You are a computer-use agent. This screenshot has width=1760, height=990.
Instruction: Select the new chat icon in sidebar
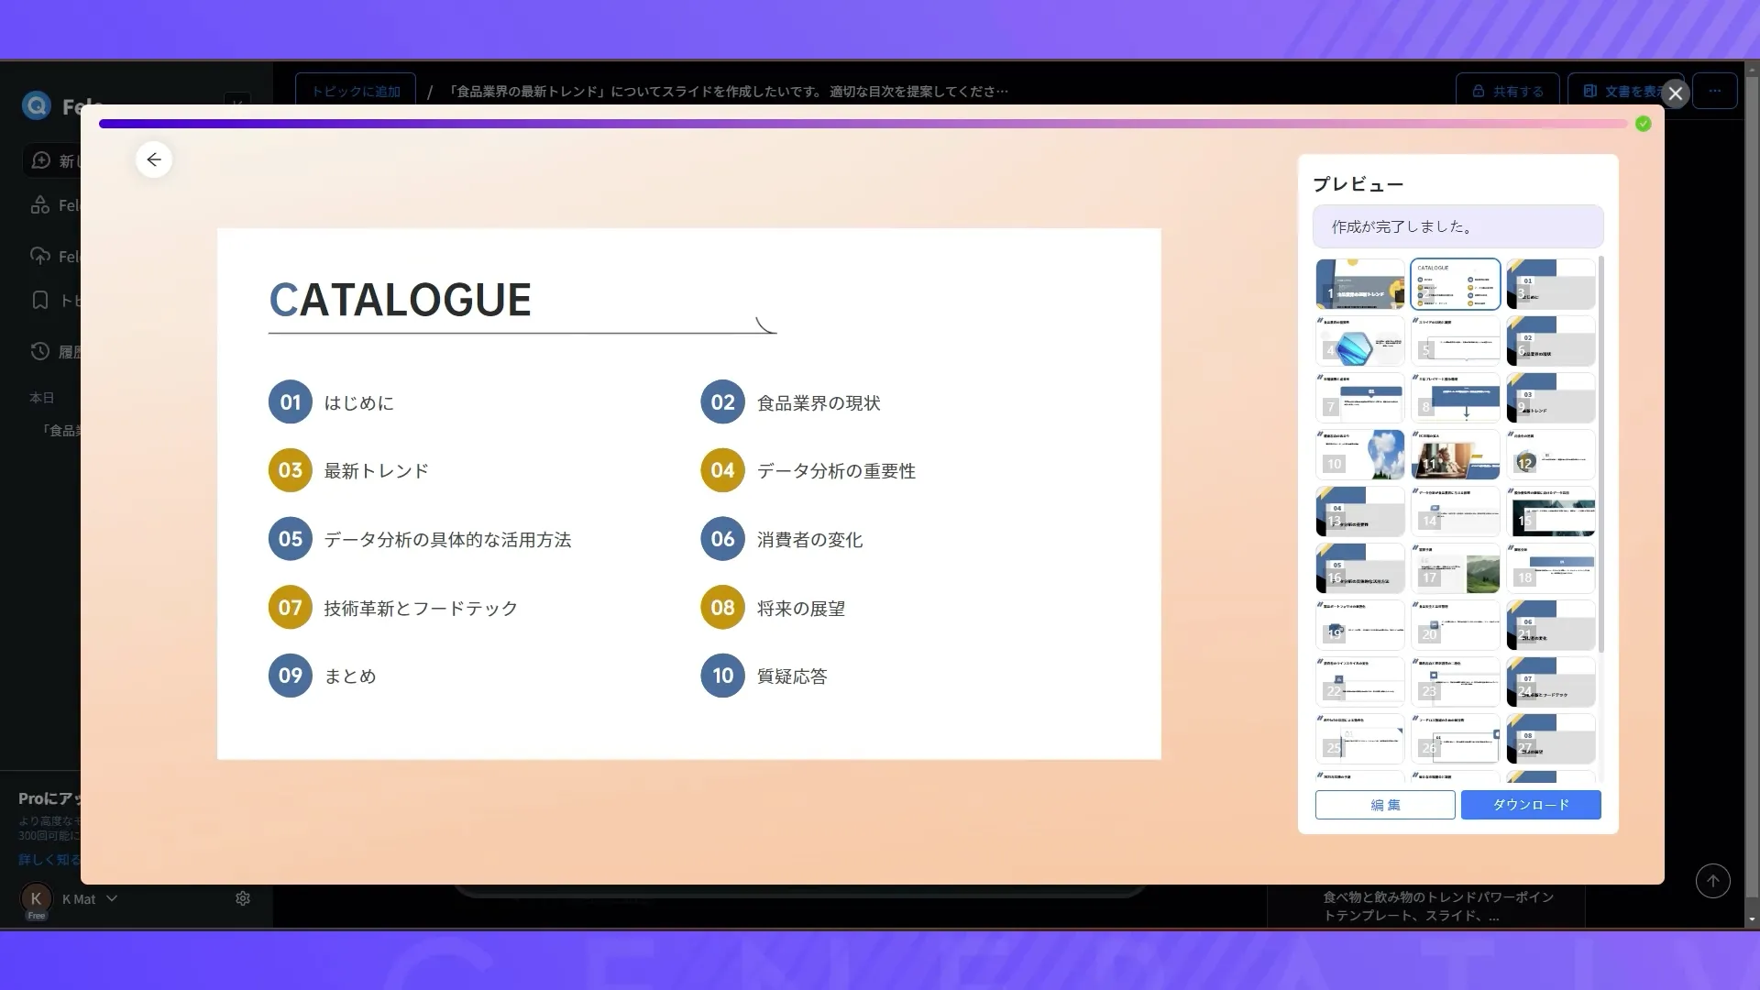point(41,160)
